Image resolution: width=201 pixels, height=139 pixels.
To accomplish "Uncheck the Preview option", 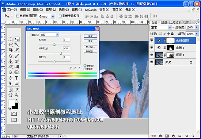I will click(x=85, y=69).
